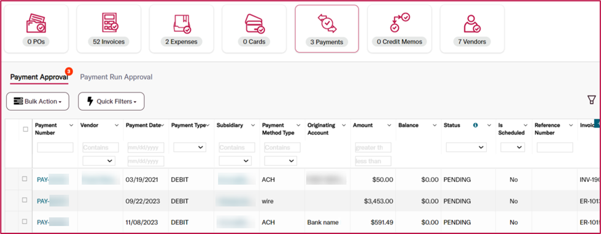Expand Originating Account column arrow
Screen dimensions: 601x234
coord(344,126)
